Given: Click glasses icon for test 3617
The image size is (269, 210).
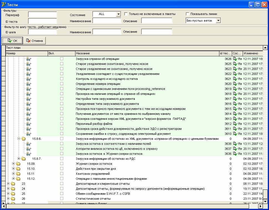Looking at the screenshot, I should pos(29,99).
